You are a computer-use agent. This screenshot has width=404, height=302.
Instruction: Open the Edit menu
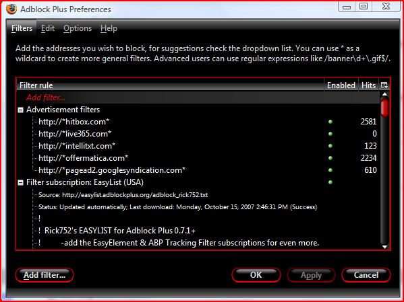click(x=48, y=28)
